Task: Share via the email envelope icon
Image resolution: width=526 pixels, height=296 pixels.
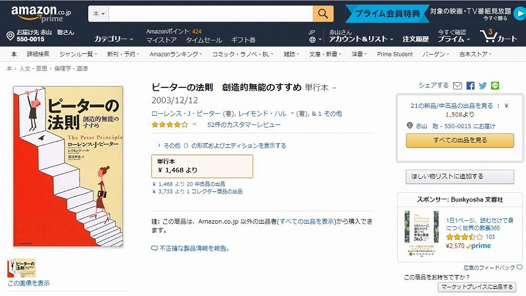Action: (x=457, y=86)
